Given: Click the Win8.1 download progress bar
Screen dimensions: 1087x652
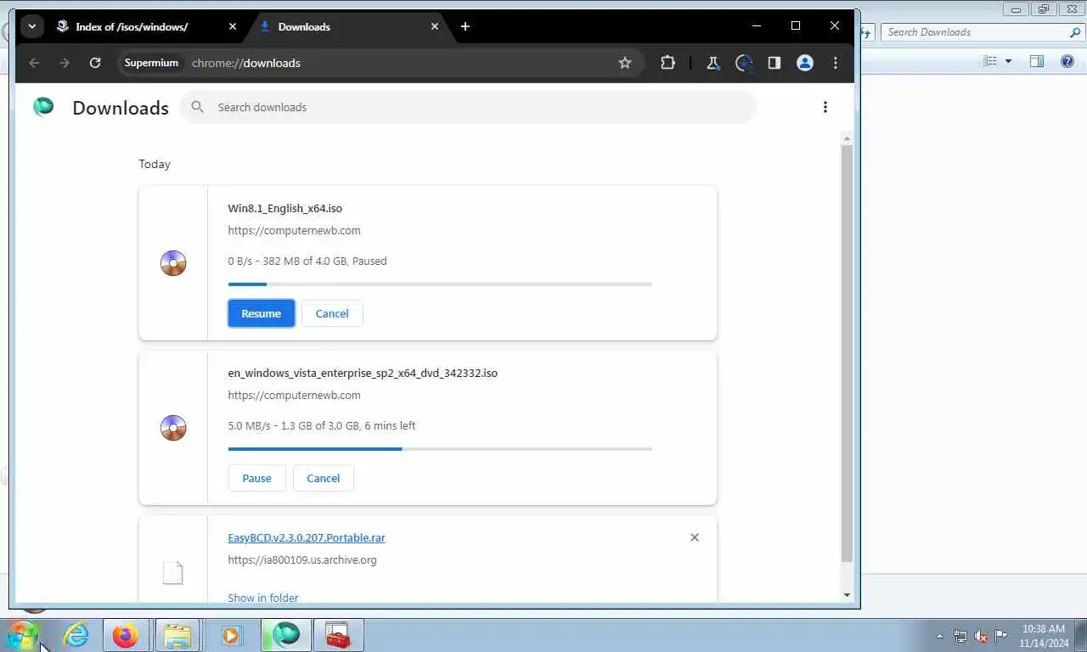Looking at the screenshot, I should tap(440, 284).
